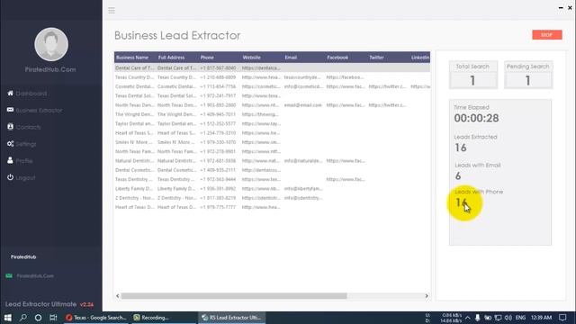
Task: Click the Business Extractor sidebar icon
Action: 10,110
